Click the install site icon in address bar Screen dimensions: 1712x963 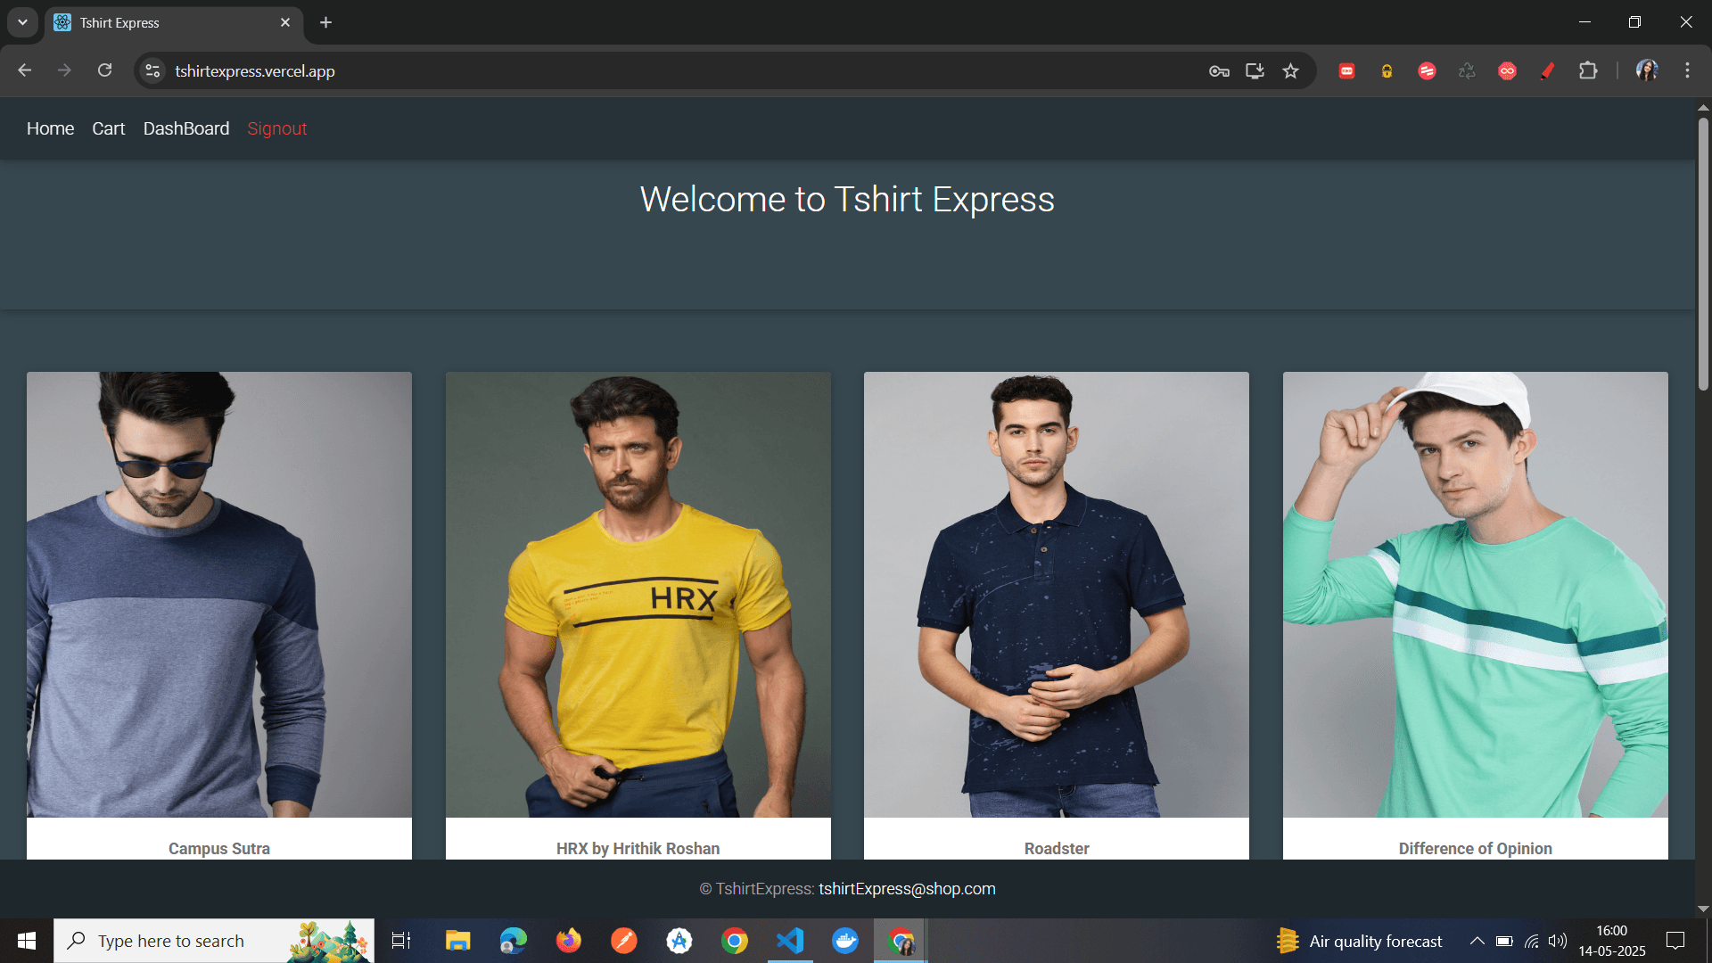1255,70
